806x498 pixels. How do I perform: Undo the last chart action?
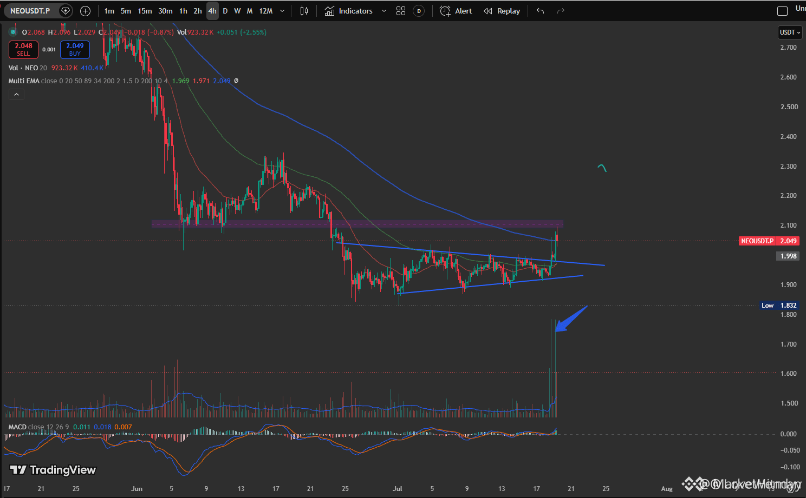tap(540, 11)
